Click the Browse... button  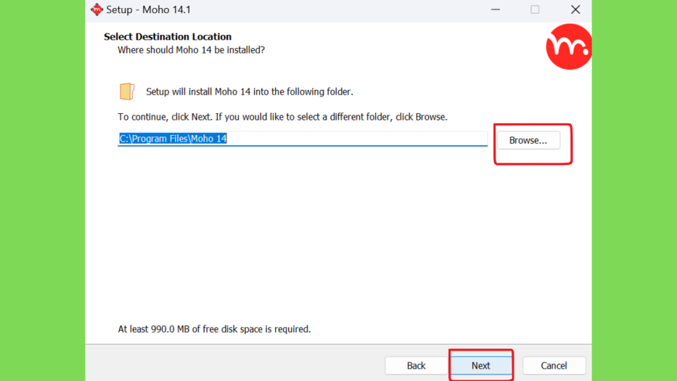pyautogui.click(x=528, y=140)
